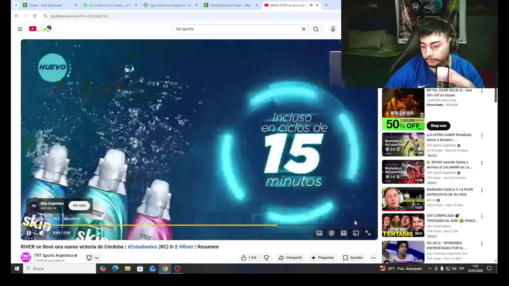The width and height of the screenshot is (509, 286).
Task: Open options for MARIANO IUDICA video
Action: pos(482,190)
